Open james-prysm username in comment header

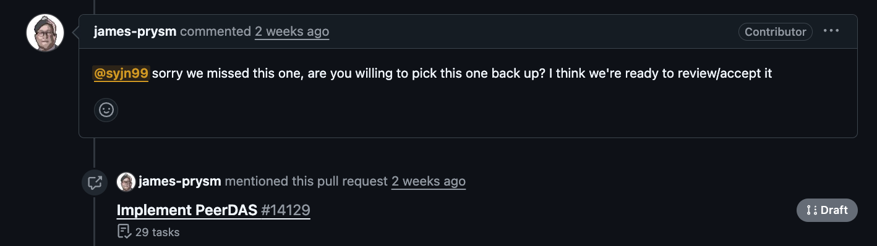pos(135,31)
